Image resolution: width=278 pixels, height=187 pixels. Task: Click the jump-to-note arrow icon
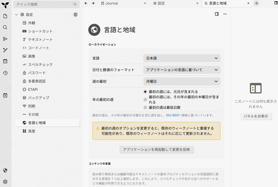point(5,39)
